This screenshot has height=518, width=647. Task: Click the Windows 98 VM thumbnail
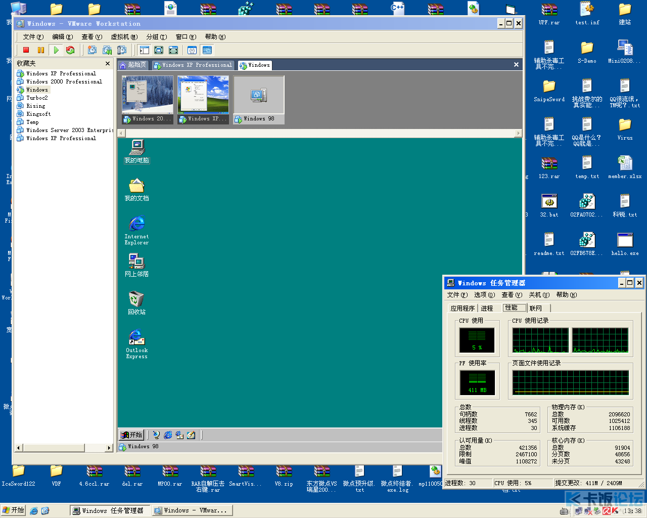(x=259, y=100)
